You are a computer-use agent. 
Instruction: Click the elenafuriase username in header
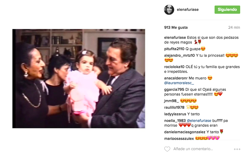point(188,9)
